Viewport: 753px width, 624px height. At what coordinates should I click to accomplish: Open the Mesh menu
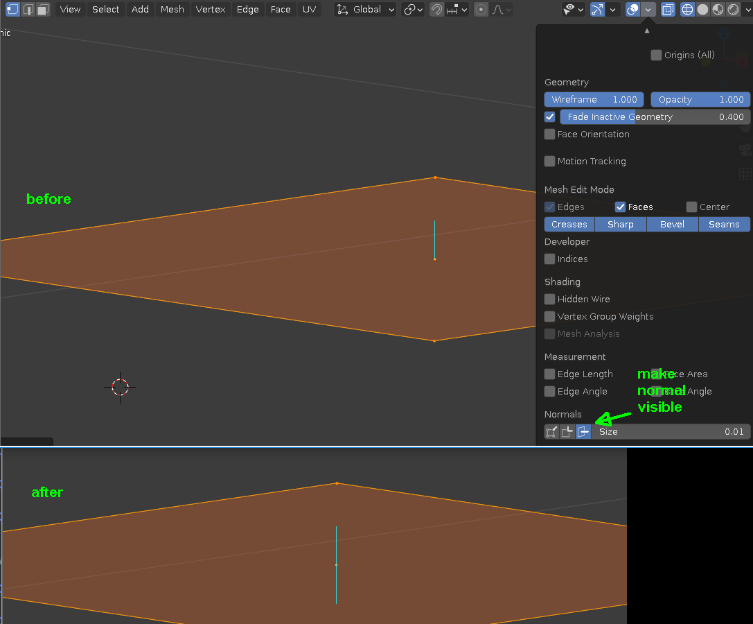tap(172, 9)
